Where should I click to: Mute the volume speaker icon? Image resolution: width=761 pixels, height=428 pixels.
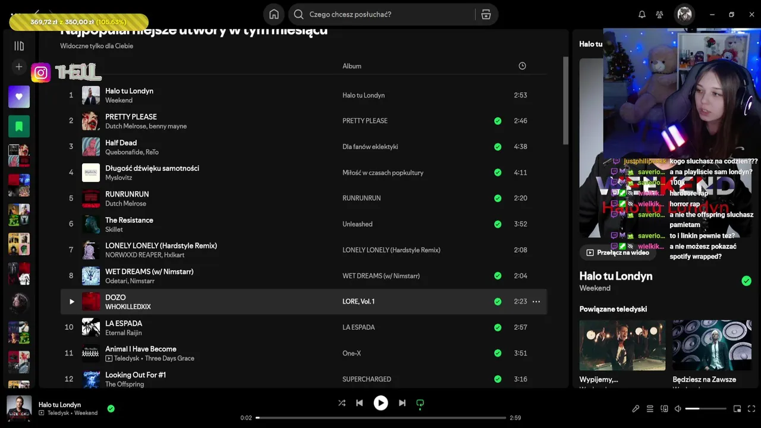tap(678, 409)
